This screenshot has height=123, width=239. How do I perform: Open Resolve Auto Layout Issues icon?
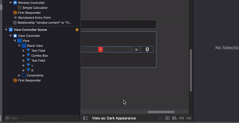point(189,118)
